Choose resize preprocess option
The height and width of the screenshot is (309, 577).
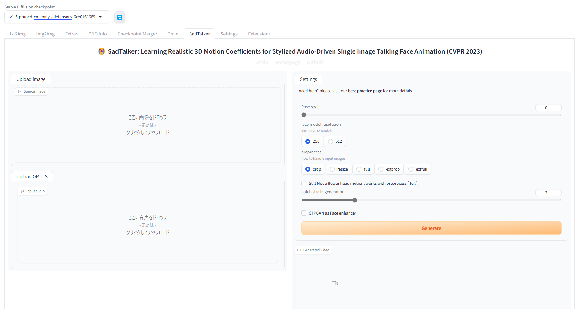point(339,169)
